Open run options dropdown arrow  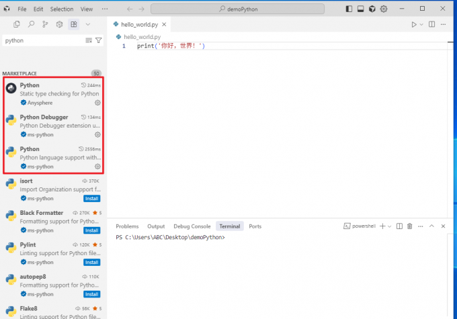421,24
